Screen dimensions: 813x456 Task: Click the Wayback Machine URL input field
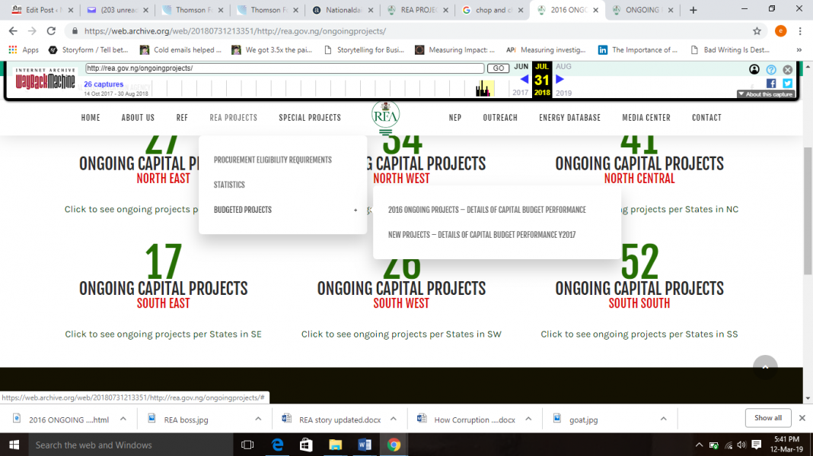click(x=284, y=68)
